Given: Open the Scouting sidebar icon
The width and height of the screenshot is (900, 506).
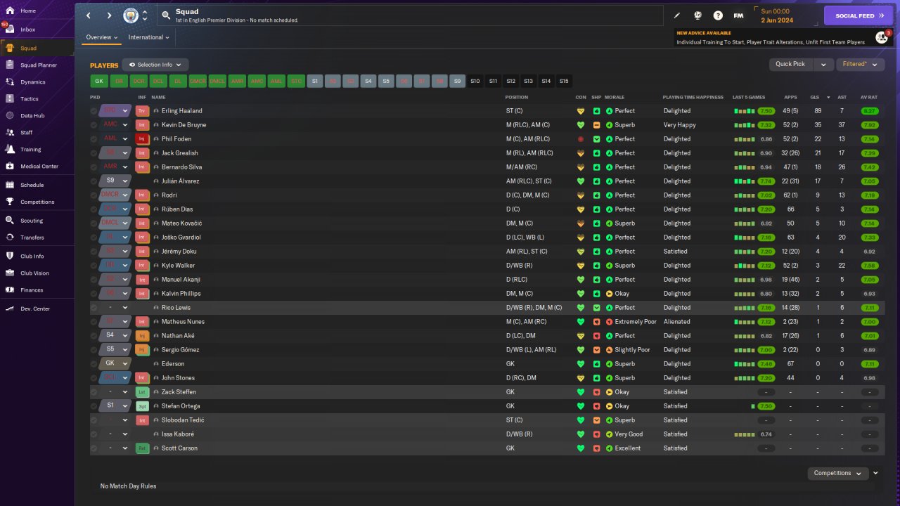Looking at the screenshot, I should coord(10,220).
